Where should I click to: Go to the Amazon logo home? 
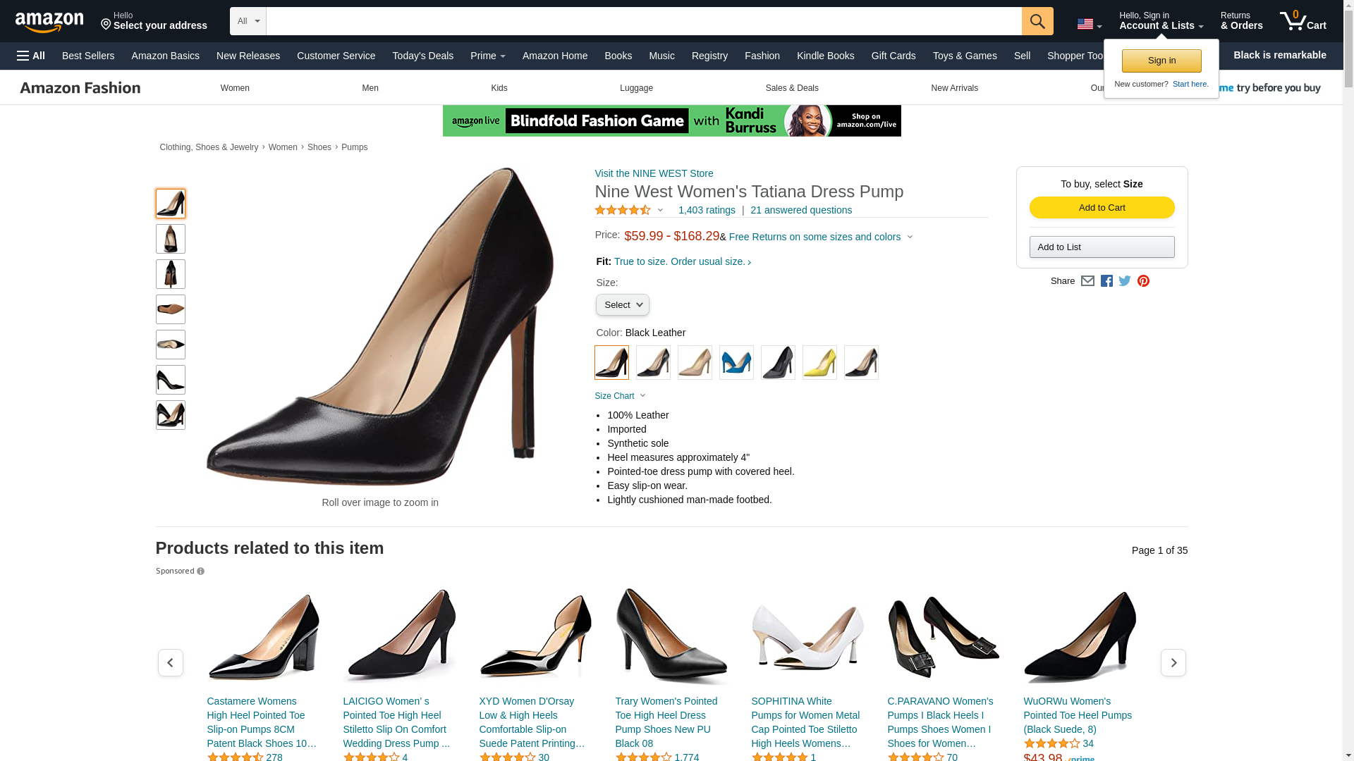pos(49,22)
